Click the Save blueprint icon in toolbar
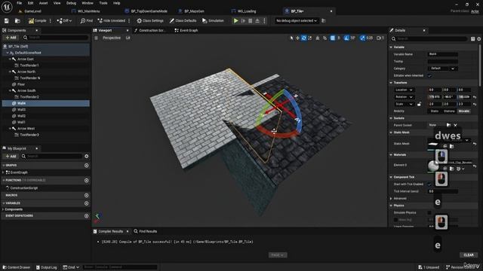The height and width of the screenshot is (271, 483). (x=7, y=20)
